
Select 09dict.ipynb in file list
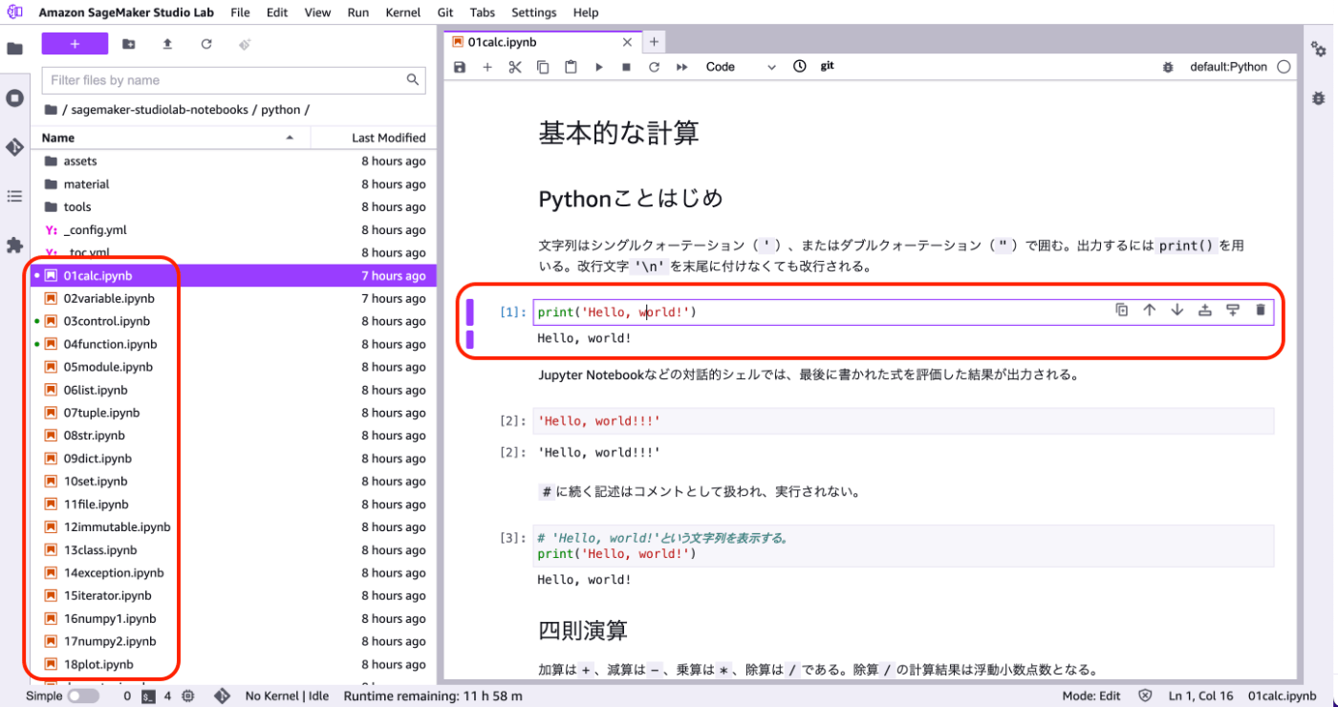point(234,459)
